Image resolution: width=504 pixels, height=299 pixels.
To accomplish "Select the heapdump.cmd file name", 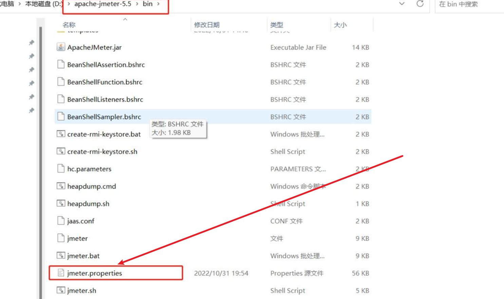I will tap(92, 186).
